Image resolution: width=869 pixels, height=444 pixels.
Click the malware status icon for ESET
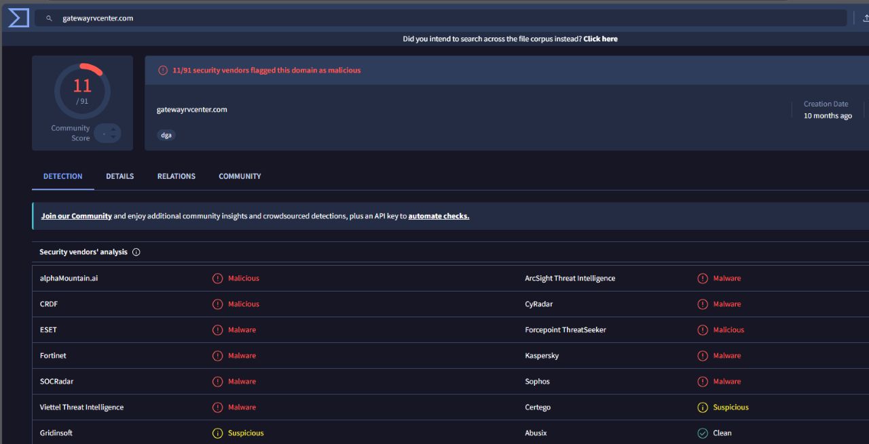[217, 330]
